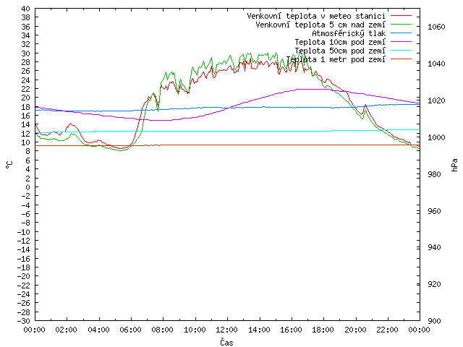463x347 pixels.
Task: Click the x-axis tick label '08:00'
Action: [163, 330]
